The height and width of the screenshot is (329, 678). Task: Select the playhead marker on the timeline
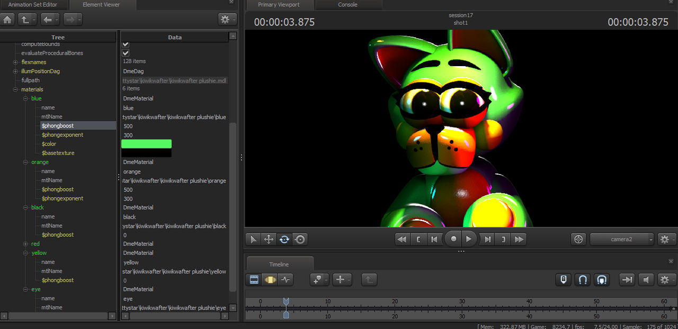point(286,301)
